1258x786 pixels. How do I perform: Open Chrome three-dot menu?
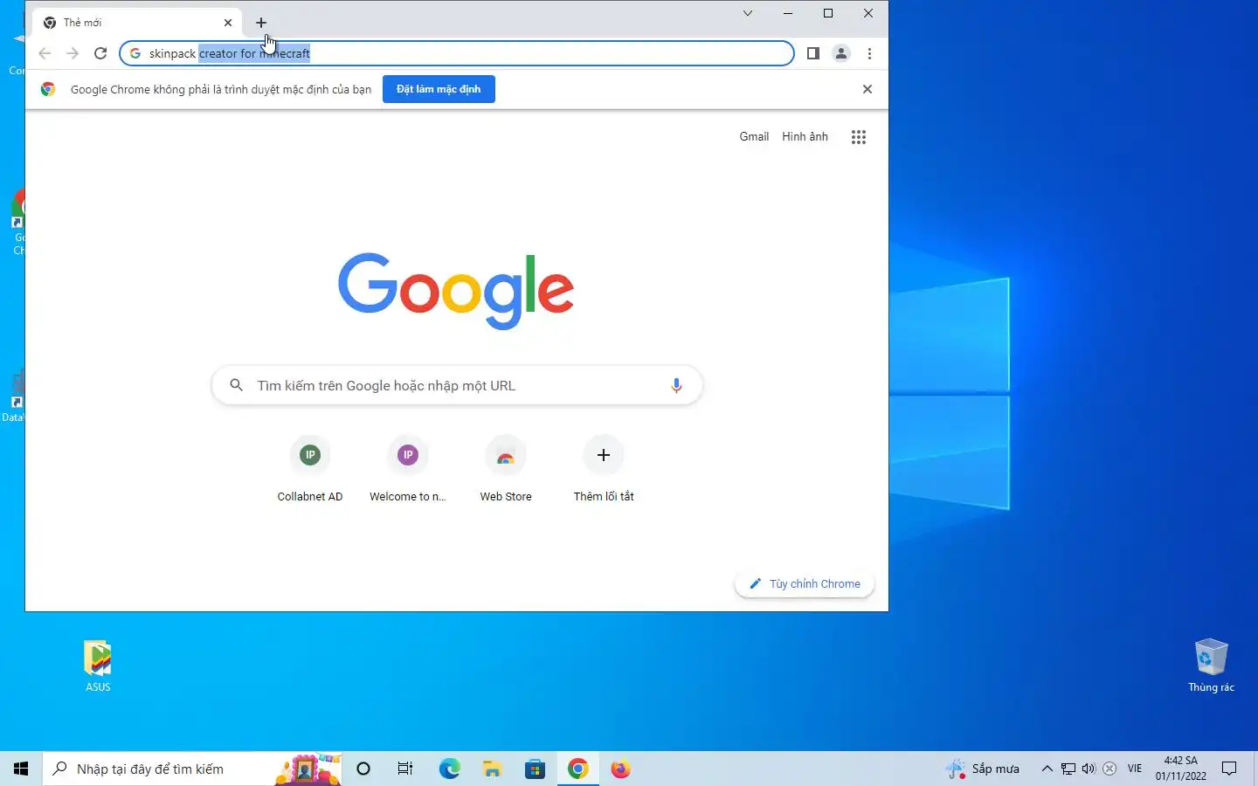coord(869,53)
